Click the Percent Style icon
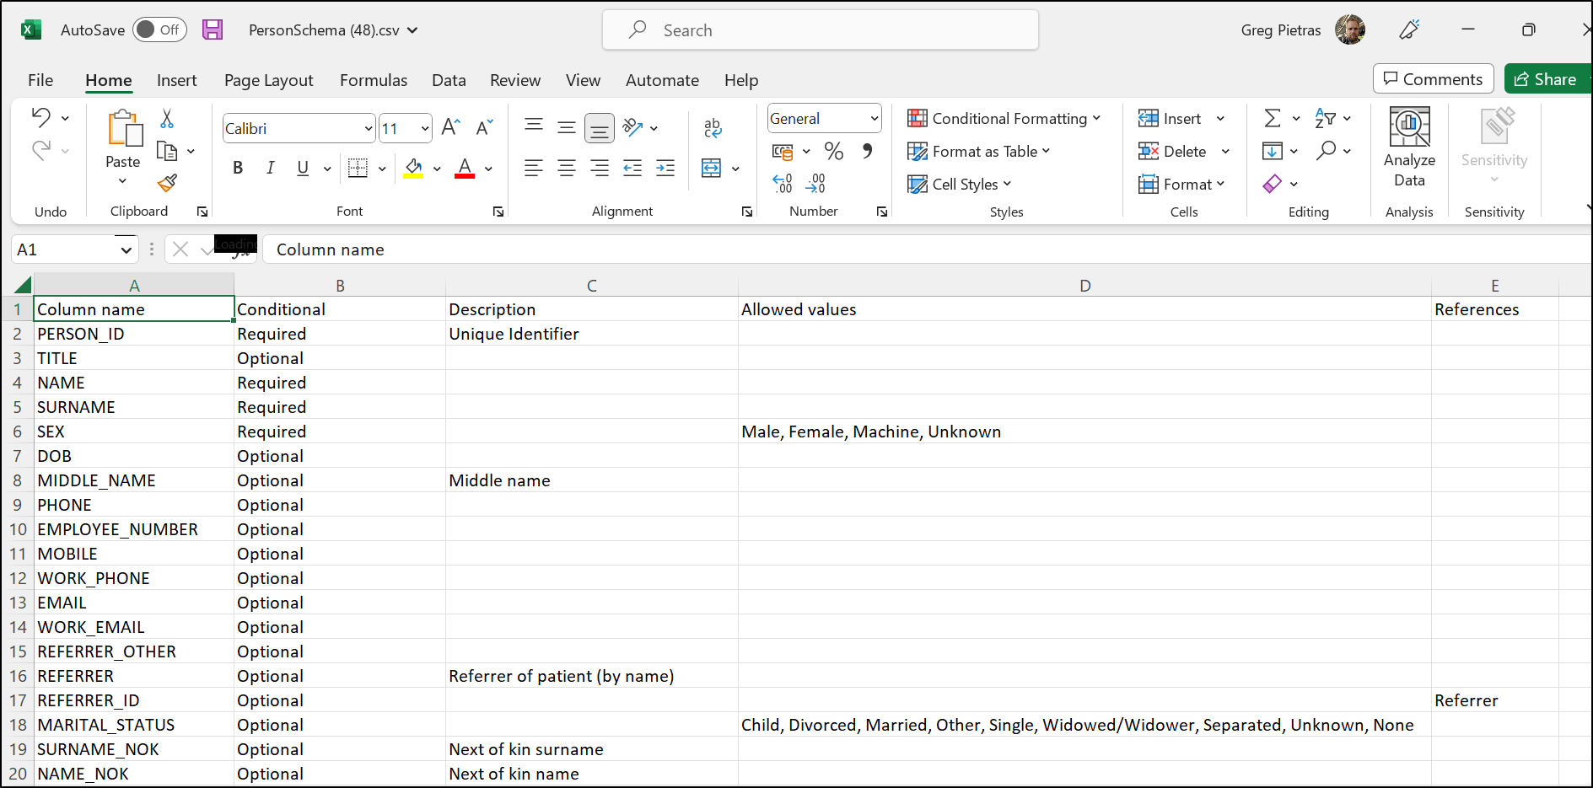Viewport: 1593px width, 788px height. [833, 152]
